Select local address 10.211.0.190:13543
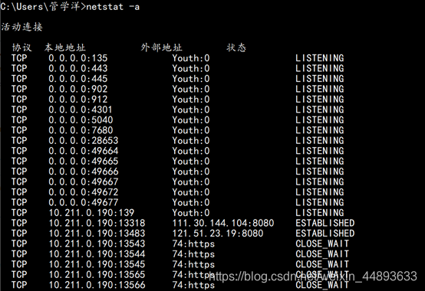This screenshot has width=425, height=291. [x=97, y=244]
